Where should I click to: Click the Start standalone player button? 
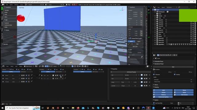(x=173, y=67)
